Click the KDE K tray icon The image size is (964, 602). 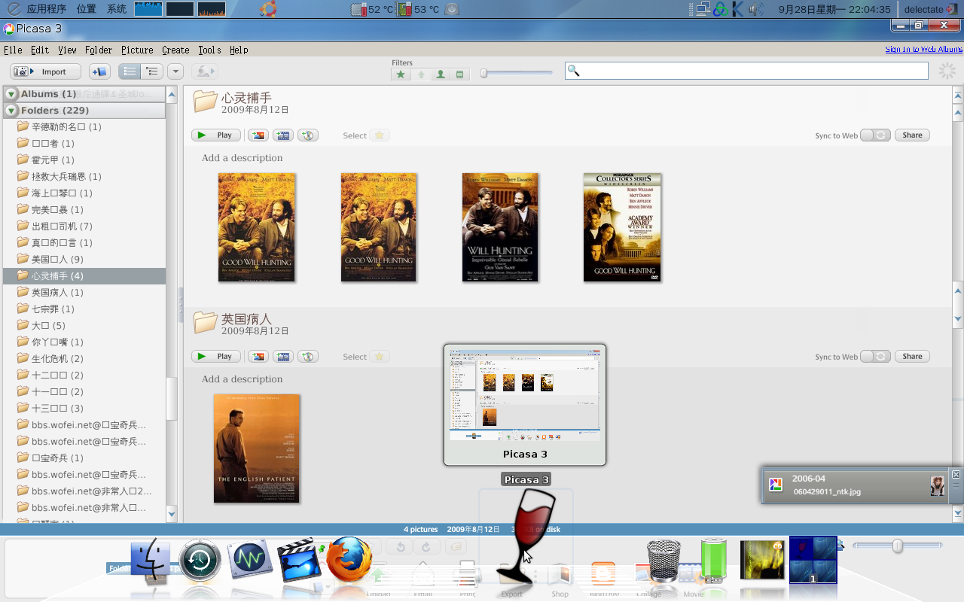pos(738,10)
